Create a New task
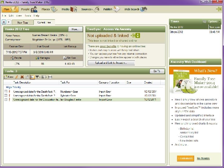Screen dimensions: 224x168 [x=9, y=77]
